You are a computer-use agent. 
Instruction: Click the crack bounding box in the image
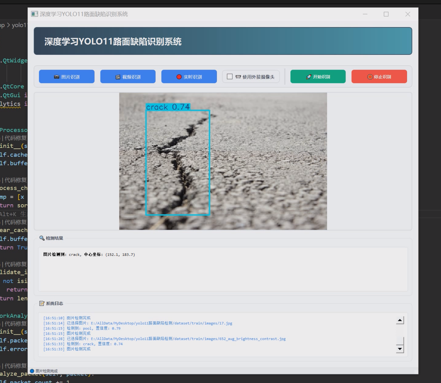coord(178,161)
